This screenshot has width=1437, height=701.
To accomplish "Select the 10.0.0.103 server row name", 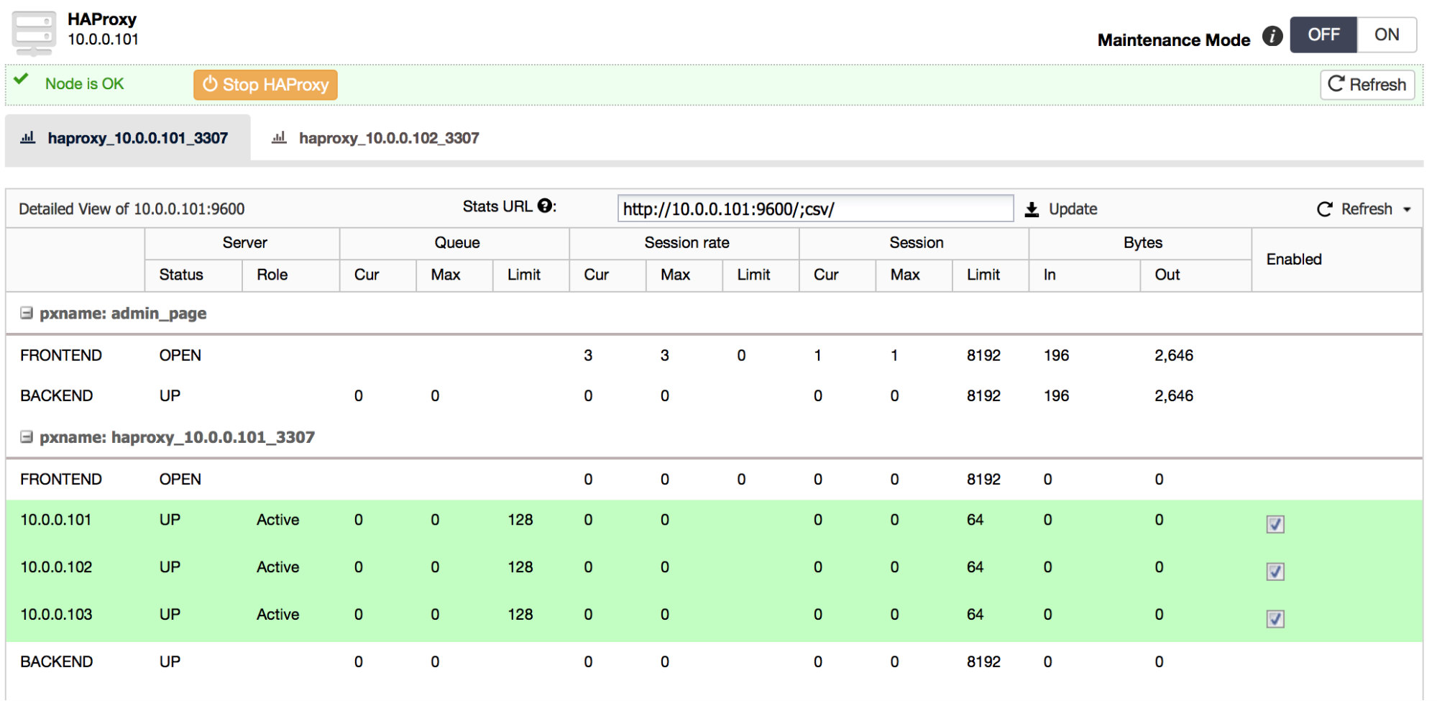I will (56, 615).
